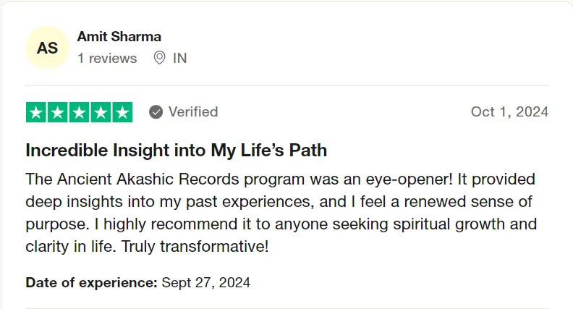
Task: Click the third green rating star
Action: (x=80, y=112)
